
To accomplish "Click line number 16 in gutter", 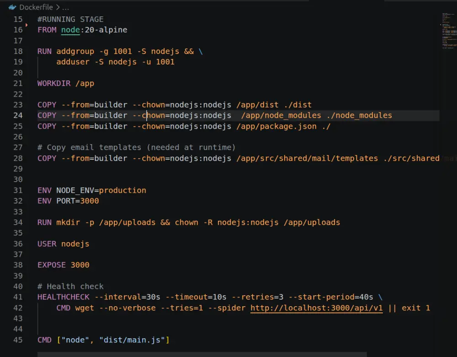I will coord(18,30).
